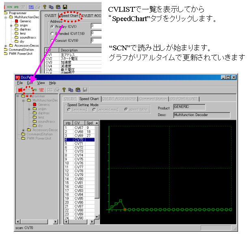Select Consist (CV19) address radio button
This screenshot has width=249, height=235.
click(52, 41)
